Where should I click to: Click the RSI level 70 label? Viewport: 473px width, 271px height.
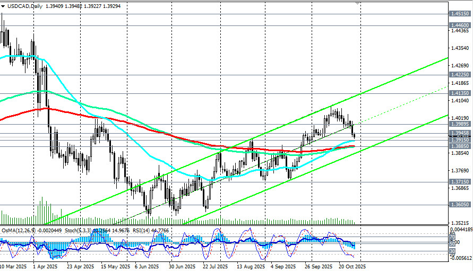pos(452,237)
